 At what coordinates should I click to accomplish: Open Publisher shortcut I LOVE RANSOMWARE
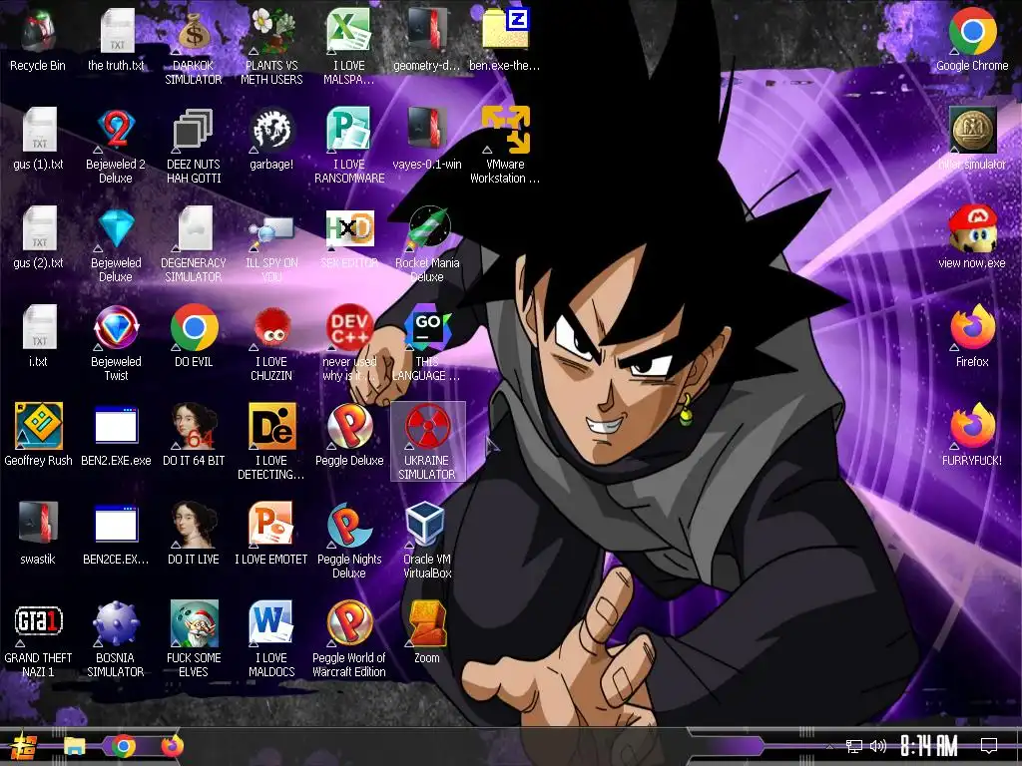pos(349,146)
